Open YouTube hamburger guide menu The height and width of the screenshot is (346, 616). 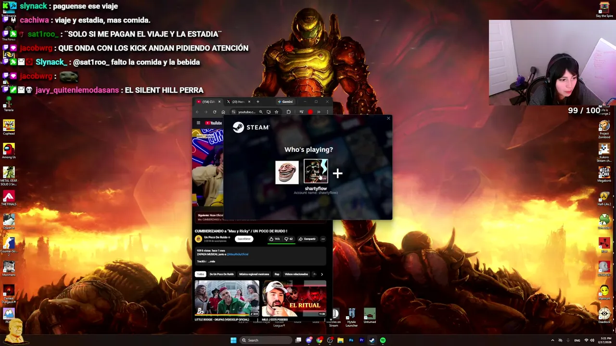(198, 123)
